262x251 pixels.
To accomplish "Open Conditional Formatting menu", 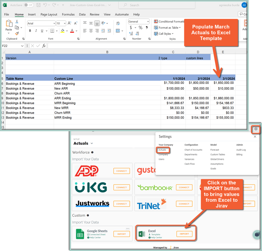I will click(169, 21).
